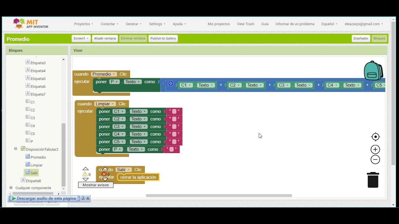
Task: Expand the Cualquier componente node
Action: (x=11, y=188)
